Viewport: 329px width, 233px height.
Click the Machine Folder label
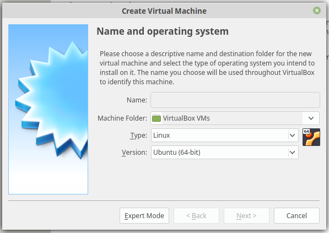[122, 118]
